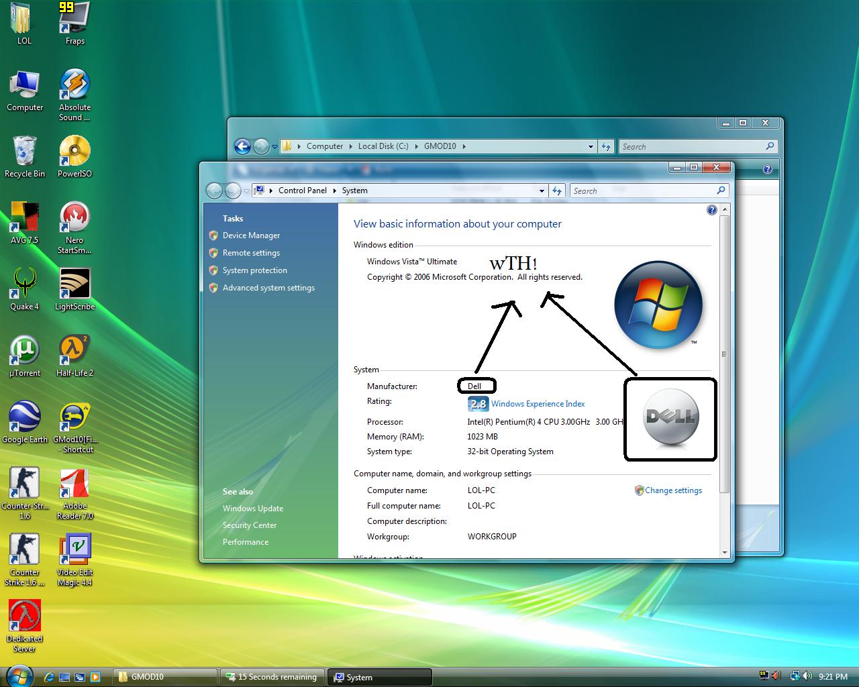859x687 pixels.
Task: Open recent pages dropdown in the GMOD10 window
Action: coord(274,146)
